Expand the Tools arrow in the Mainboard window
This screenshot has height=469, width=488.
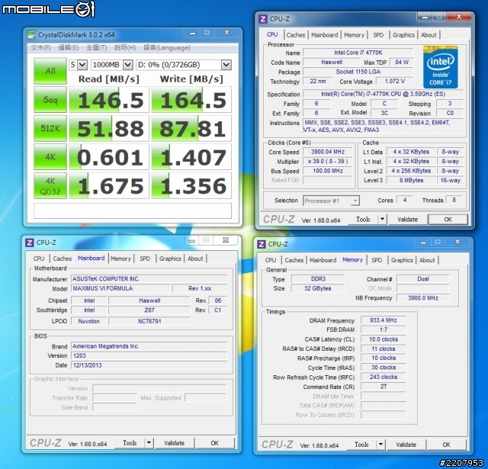coord(149,443)
